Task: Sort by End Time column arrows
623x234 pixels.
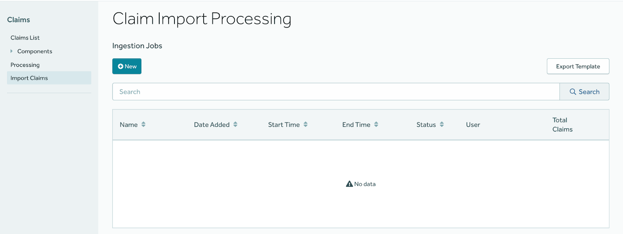Action: point(376,124)
